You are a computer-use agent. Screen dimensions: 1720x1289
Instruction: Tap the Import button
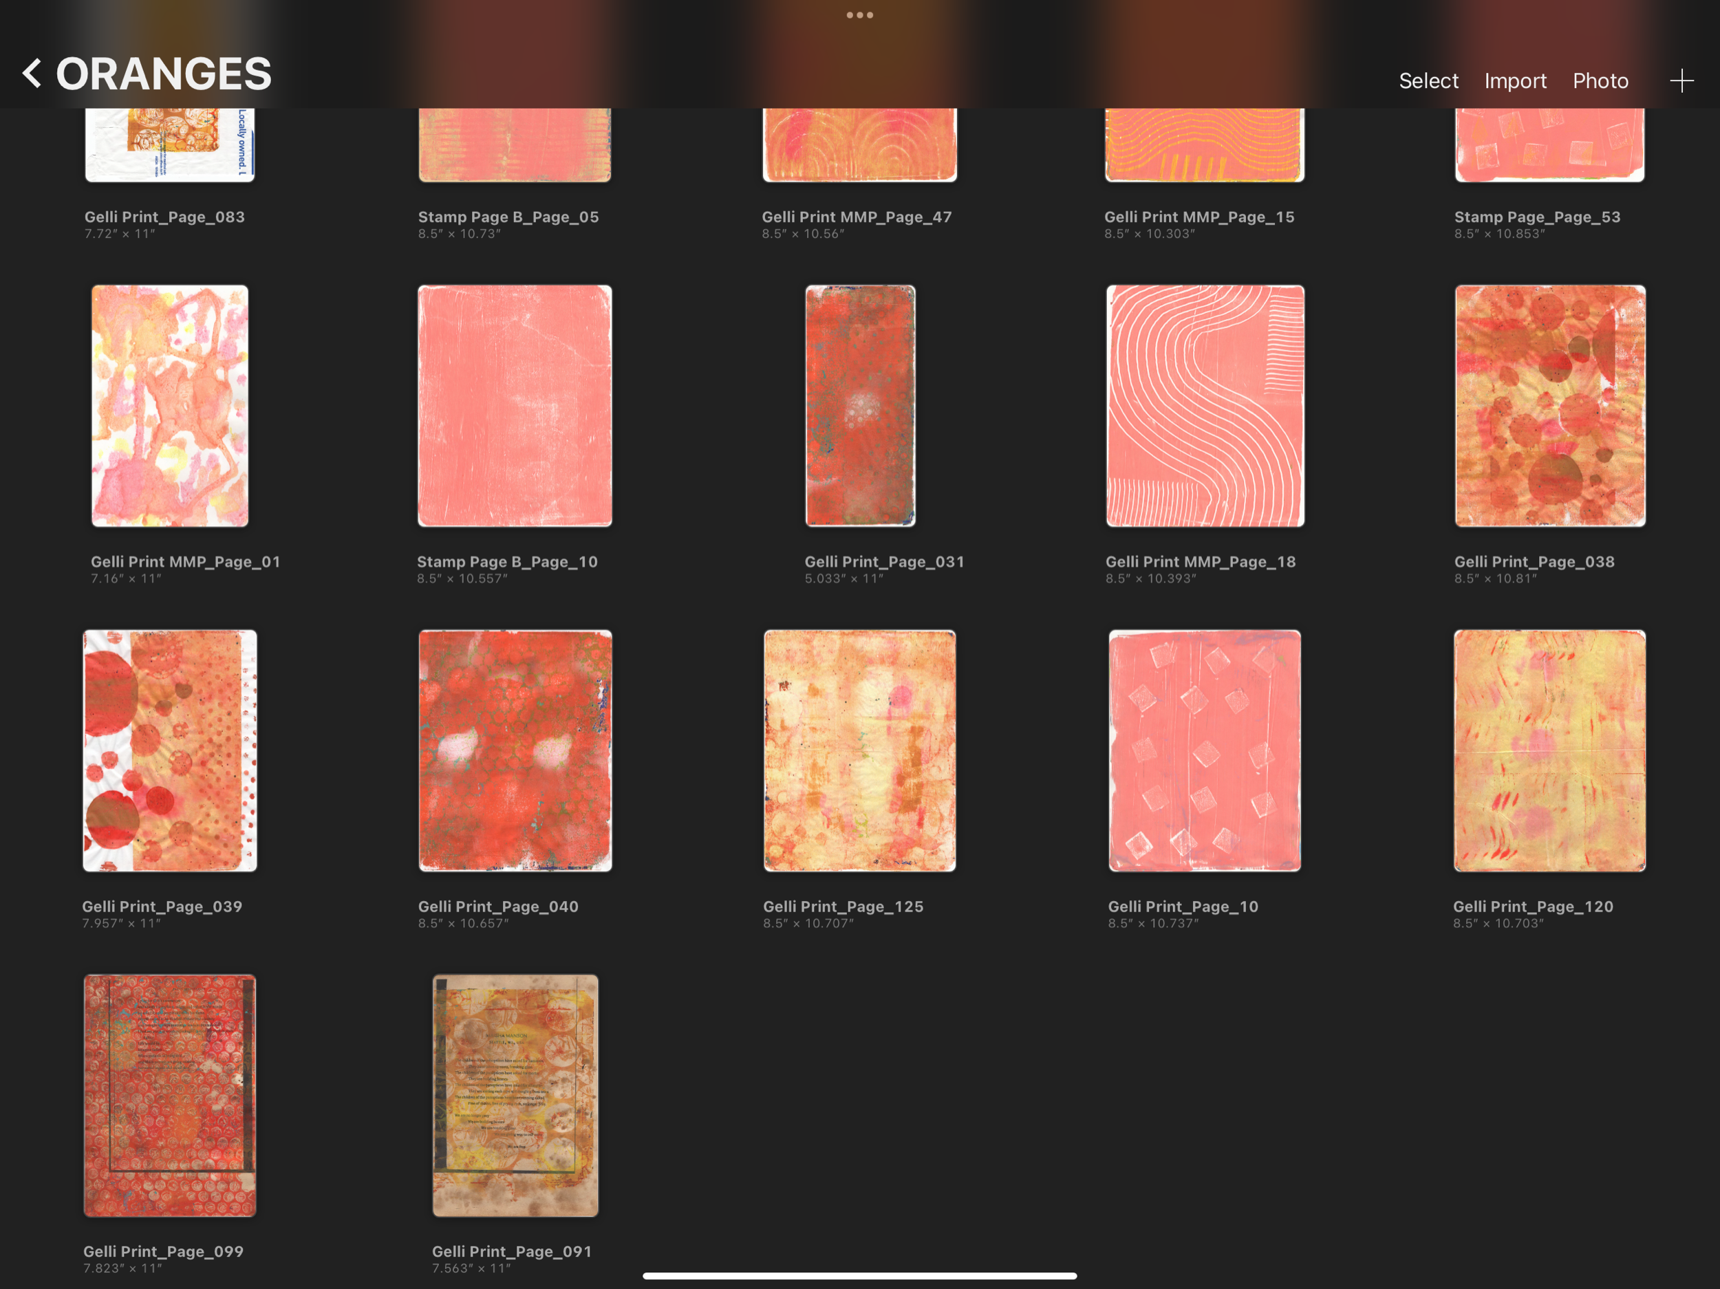[x=1516, y=81]
